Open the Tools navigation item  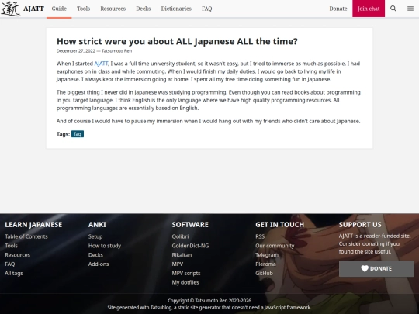coord(83,9)
